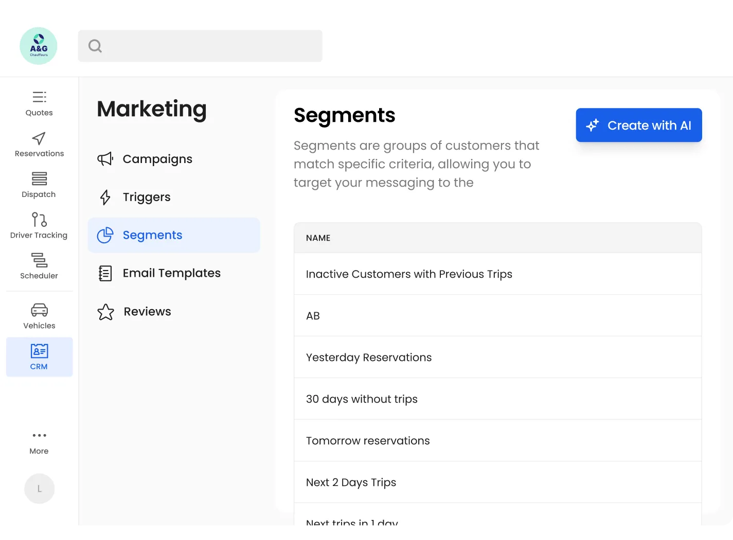Click the sparkle icon on Create with AI
The image size is (733, 540).
click(x=593, y=125)
